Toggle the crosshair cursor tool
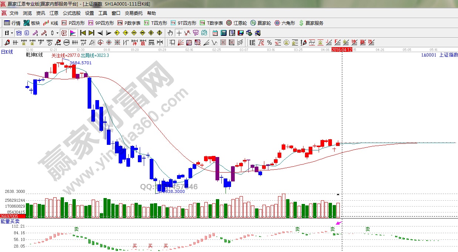 click(179, 33)
